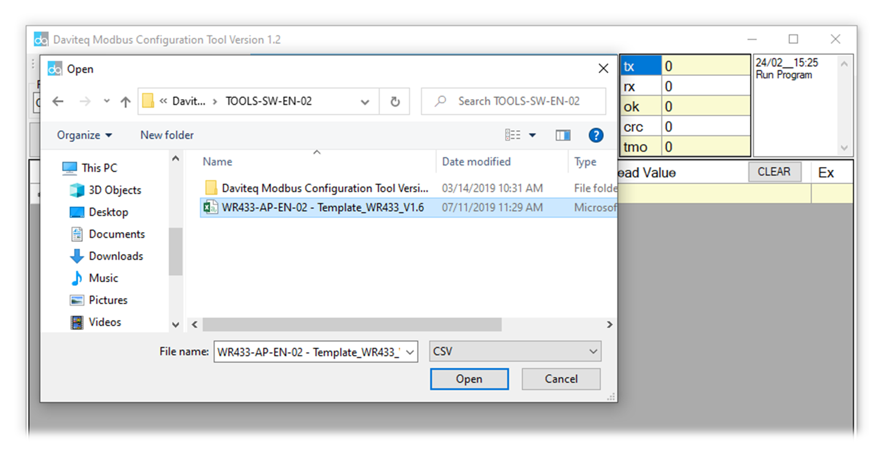
Task: Select the tx counter row
Action: [x=685, y=66]
